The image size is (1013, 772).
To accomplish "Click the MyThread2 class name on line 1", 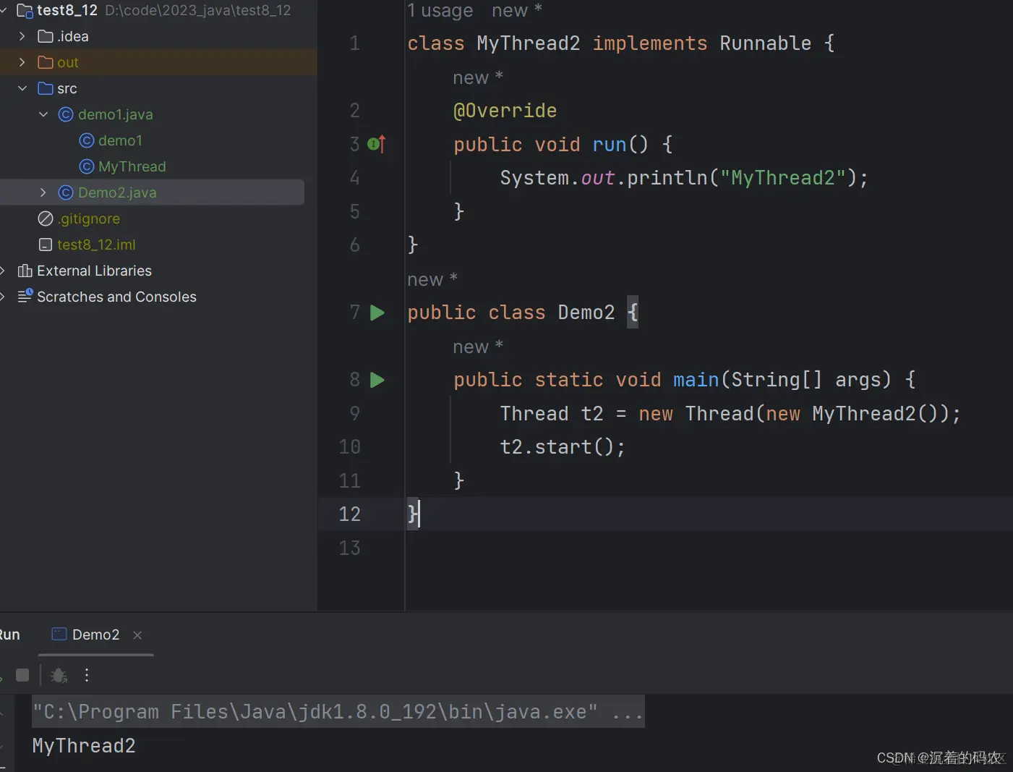I will tap(529, 43).
